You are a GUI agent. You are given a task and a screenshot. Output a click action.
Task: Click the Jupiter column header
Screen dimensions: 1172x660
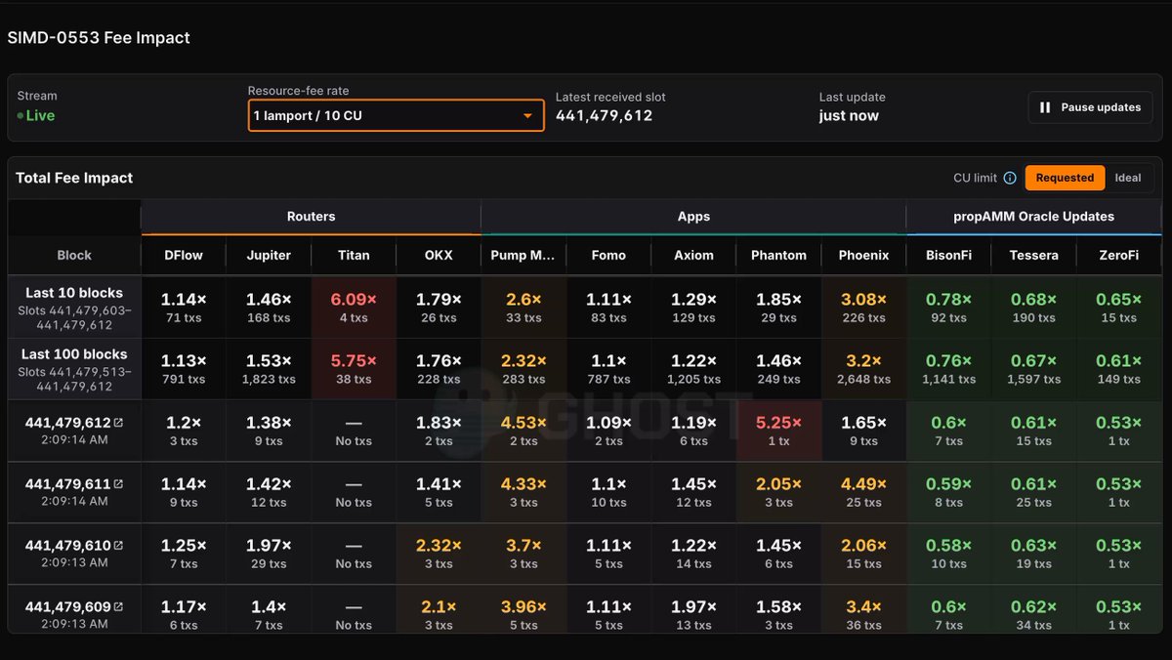point(269,255)
